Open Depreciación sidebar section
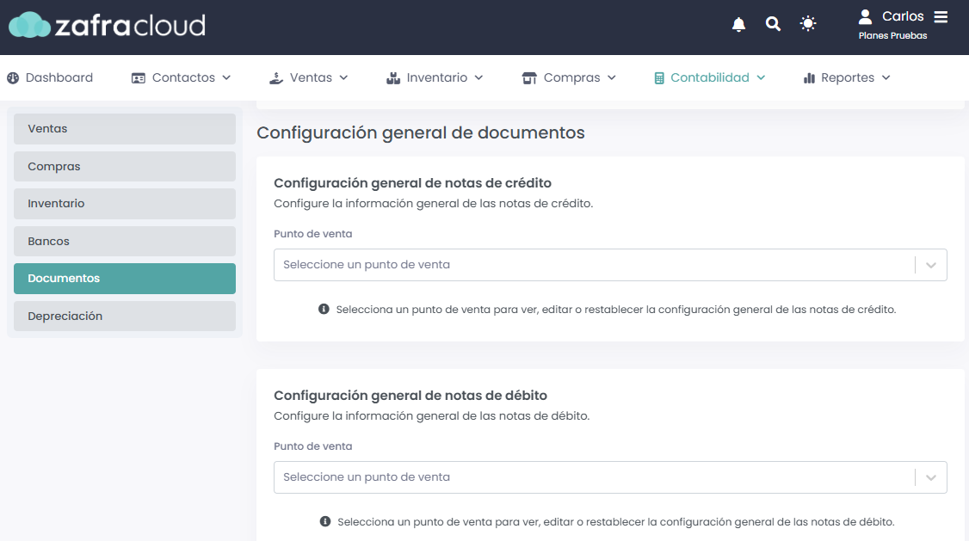 click(x=125, y=316)
